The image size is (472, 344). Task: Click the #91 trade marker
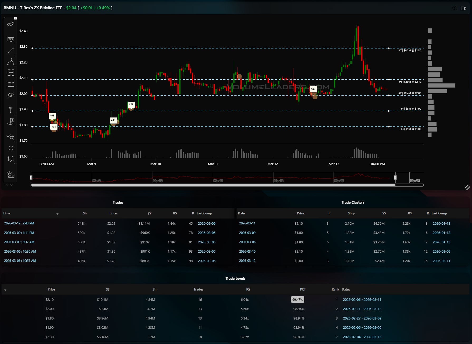pos(113,120)
